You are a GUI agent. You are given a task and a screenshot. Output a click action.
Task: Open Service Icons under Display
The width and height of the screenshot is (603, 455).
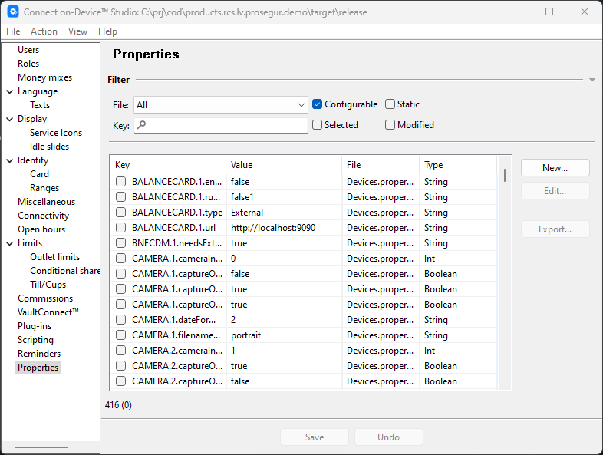[x=56, y=133]
